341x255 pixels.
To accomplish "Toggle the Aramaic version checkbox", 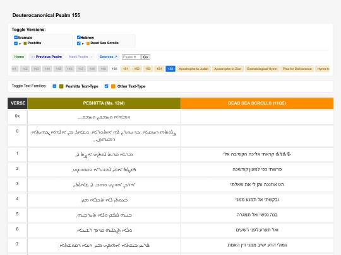I will coord(16,37).
